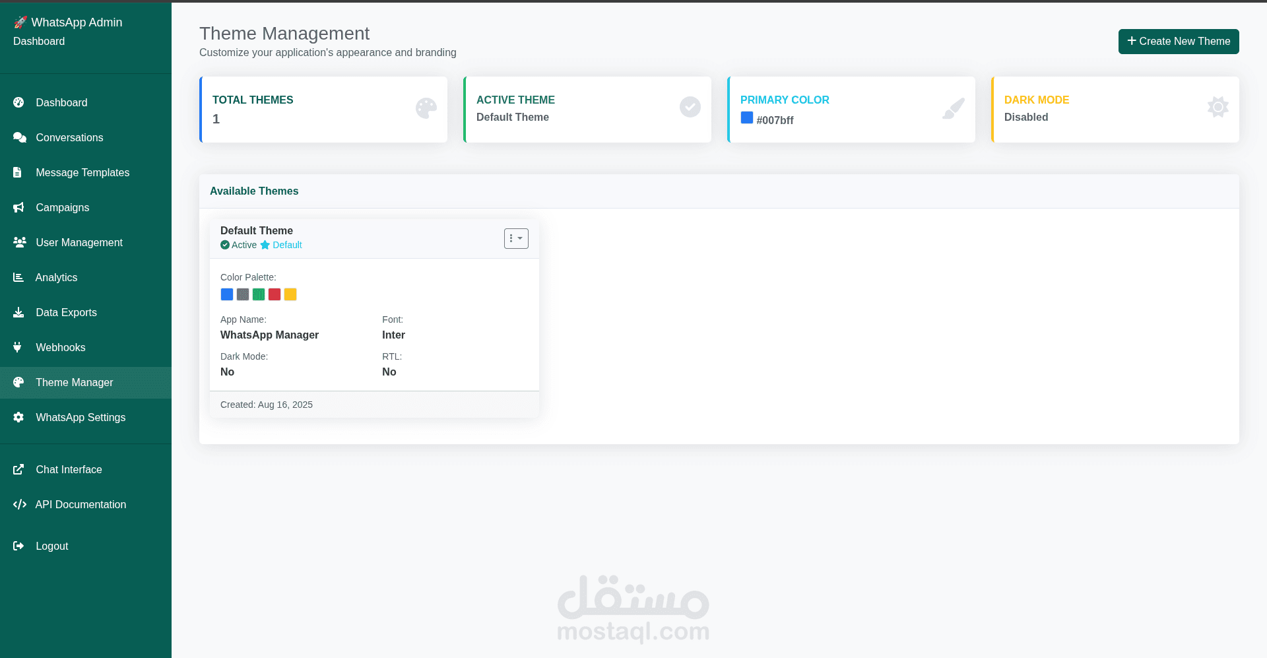Click the Message Templates document icon

(17, 172)
